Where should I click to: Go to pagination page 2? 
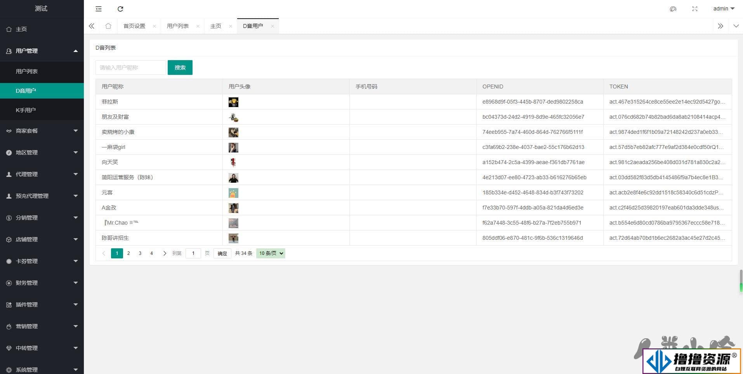click(x=128, y=253)
